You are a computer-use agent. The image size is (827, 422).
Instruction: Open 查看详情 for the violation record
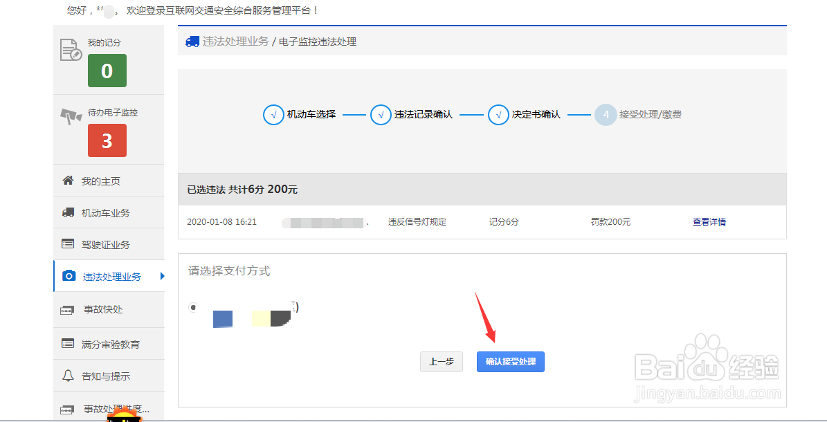click(x=708, y=221)
